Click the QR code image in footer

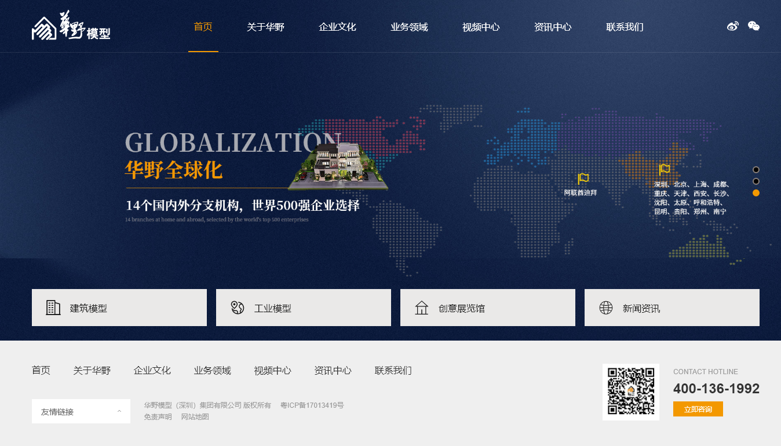click(x=631, y=392)
